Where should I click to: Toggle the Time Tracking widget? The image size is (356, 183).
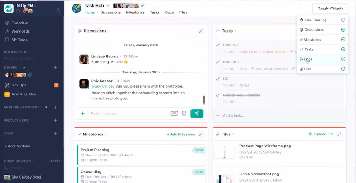click(323, 20)
